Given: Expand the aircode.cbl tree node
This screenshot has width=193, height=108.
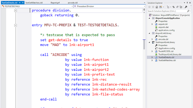Looking at the screenshot, I should pos(152,39).
